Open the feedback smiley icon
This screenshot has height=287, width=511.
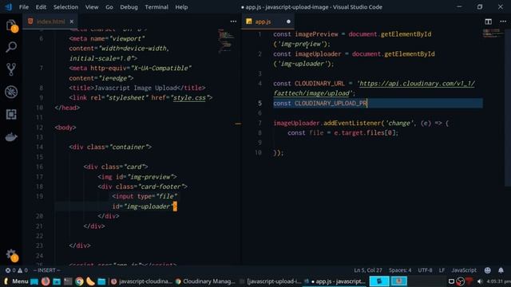(x=487, y=270)
